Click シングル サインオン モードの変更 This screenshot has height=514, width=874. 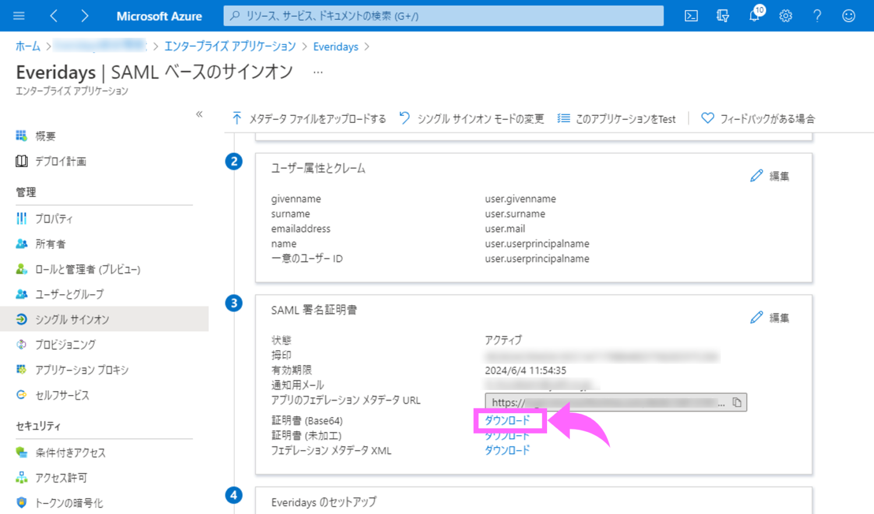(x=472, y=119)
